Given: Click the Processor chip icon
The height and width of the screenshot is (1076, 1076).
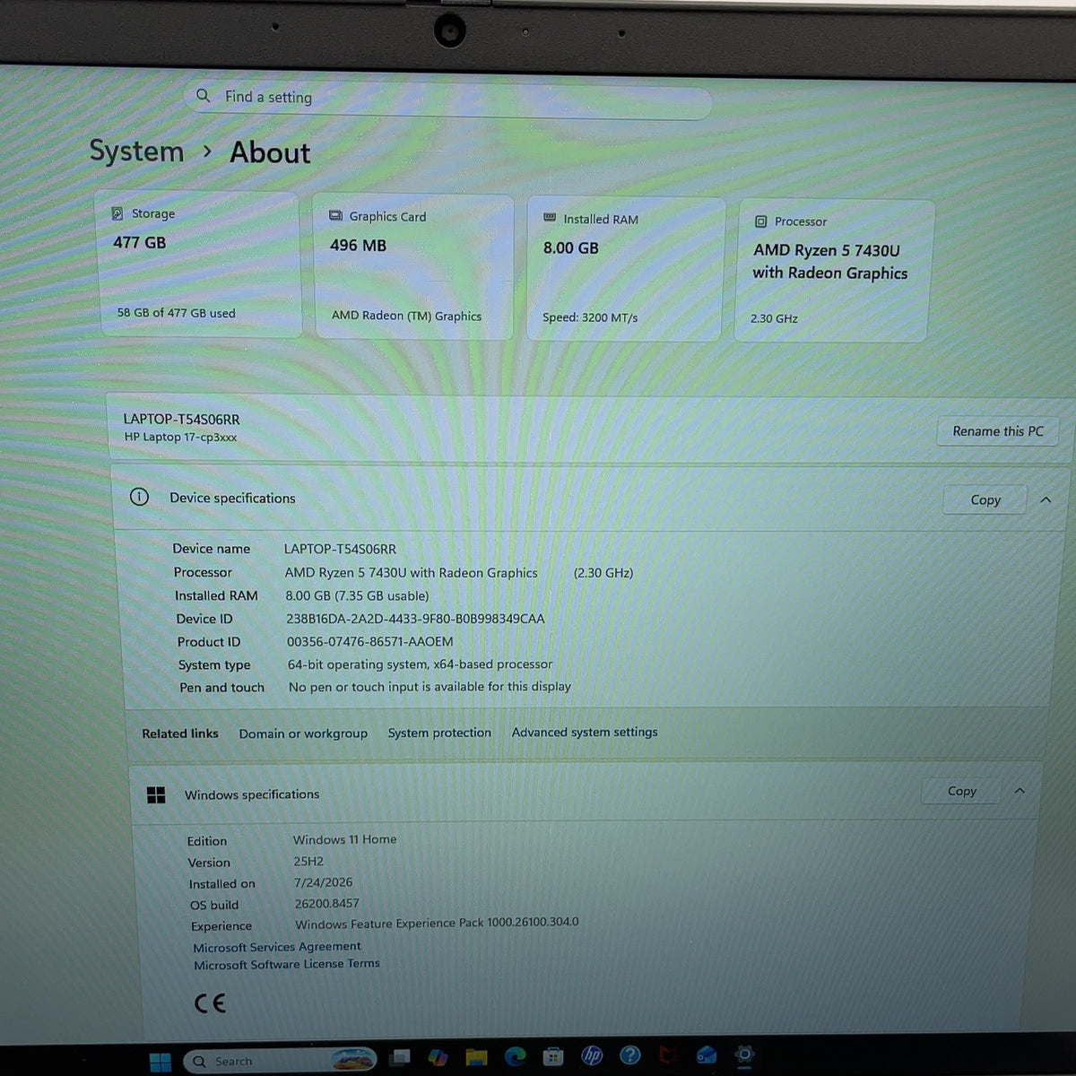Looking at the screenshot, I should [x=760, y=221].
